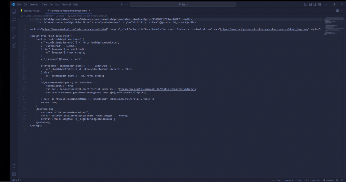
Task: Select Desktop in the breadcrumb path
Action: coord(60,16)
